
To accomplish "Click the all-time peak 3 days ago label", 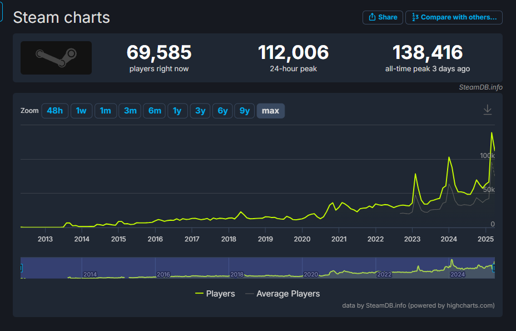I will [x=428, y=69].
